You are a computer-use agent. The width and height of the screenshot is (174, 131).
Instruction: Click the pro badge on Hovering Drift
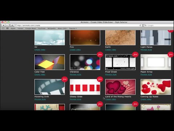[x=65, y=79]
